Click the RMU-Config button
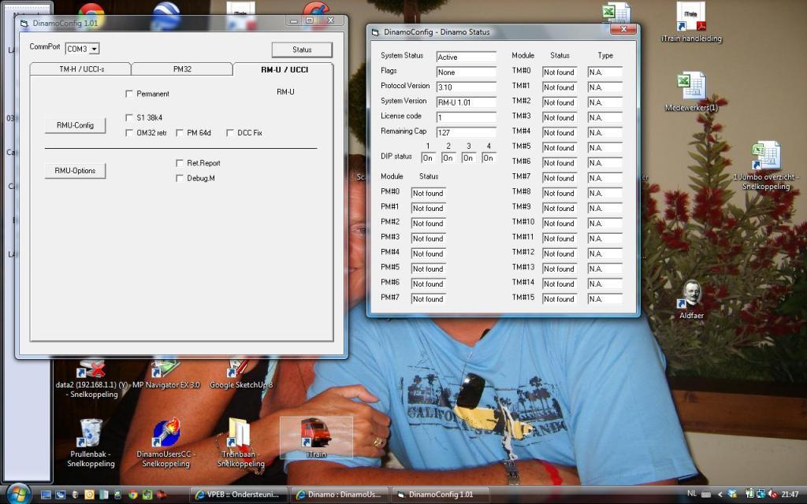This screenshot has height=504, width=807. [x=75, y=125]
